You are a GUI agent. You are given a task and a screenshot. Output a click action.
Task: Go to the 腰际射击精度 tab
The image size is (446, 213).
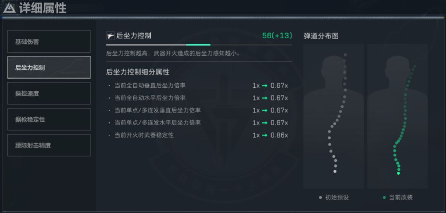[x=49, y=145]
